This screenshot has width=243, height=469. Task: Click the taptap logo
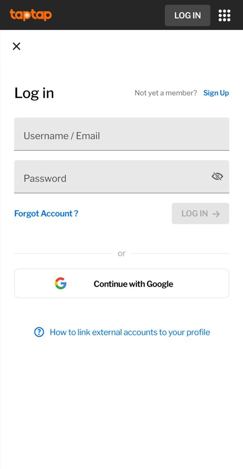pyautogui.click(x=31, y=15)
